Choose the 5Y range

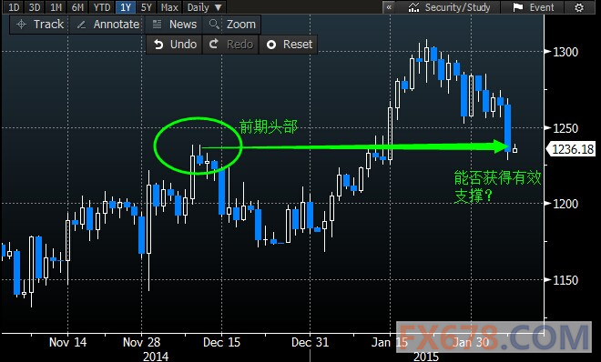pyautogui.click(x=147, y=7)
